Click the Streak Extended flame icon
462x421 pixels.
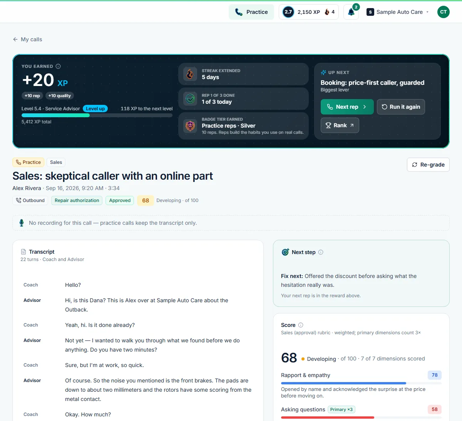pyautogui.click(x=190, y=74)
